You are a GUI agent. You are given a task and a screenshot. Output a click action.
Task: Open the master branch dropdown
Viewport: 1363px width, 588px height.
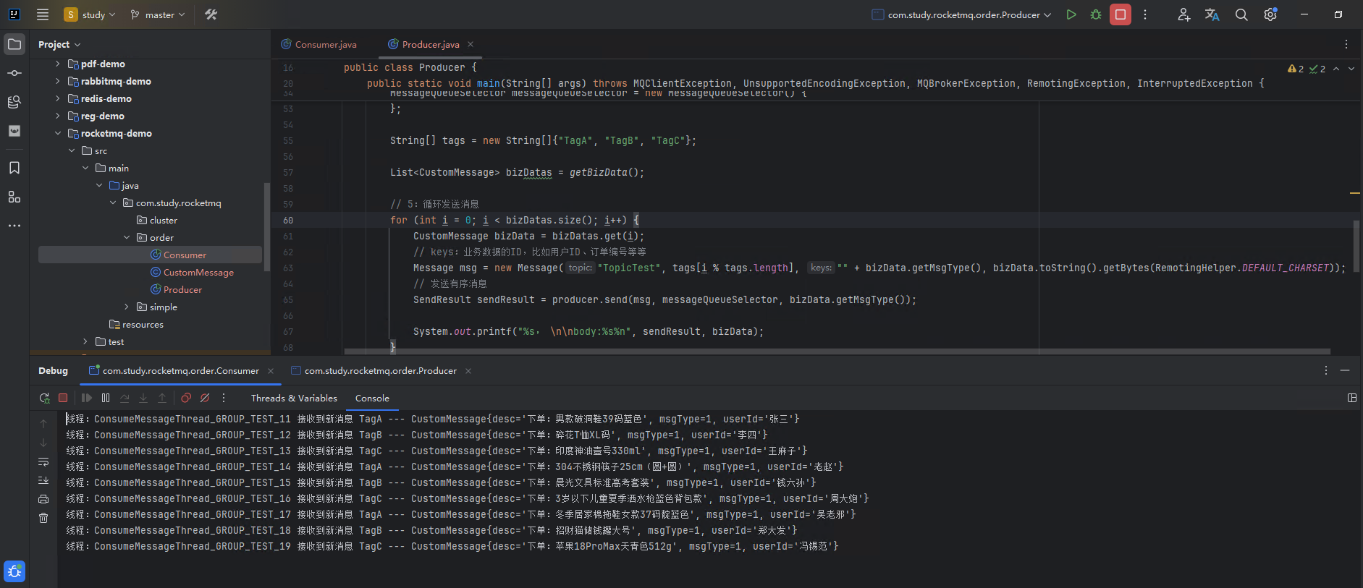click(x=158, y=14)
